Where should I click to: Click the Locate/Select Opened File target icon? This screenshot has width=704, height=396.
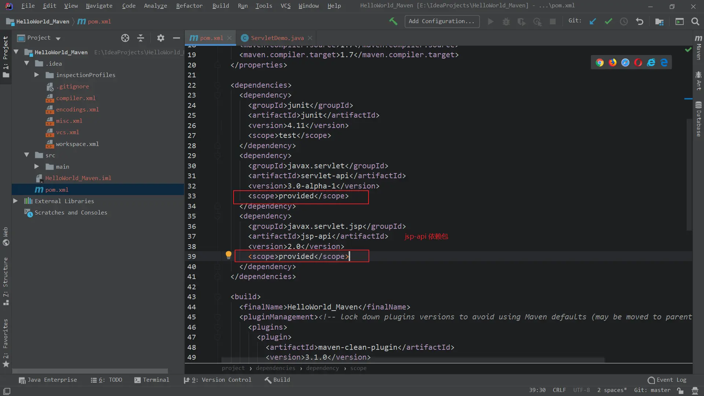pyautogui.click(x=125, y=38)
